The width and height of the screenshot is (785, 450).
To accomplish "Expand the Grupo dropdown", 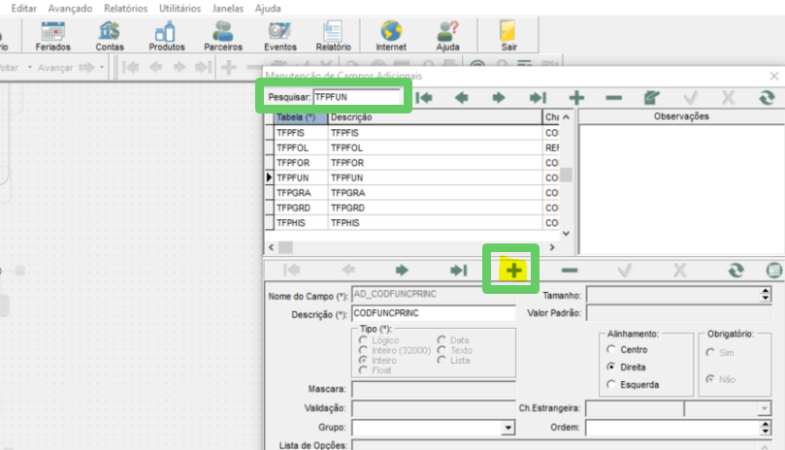I will (508, 428).
